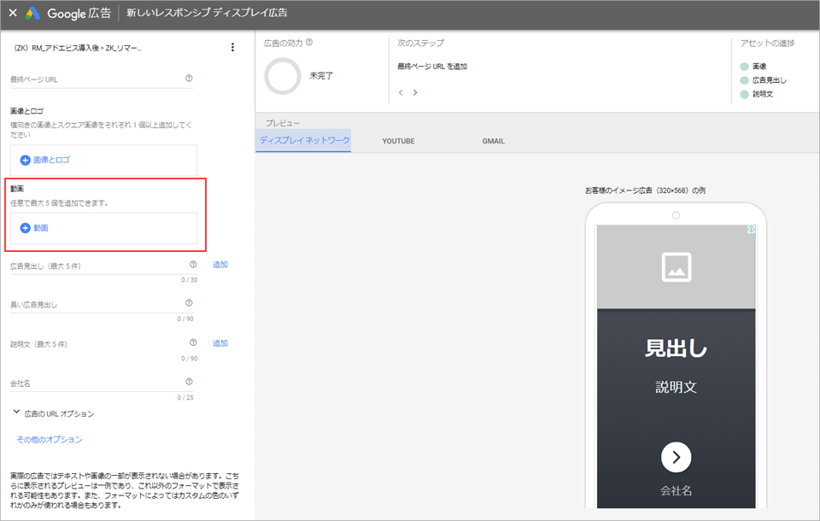The width and height of the screenshot is (820, 521).
Task: Click help icon beside 長い広告見出し field
Action: tap(189, 303)
